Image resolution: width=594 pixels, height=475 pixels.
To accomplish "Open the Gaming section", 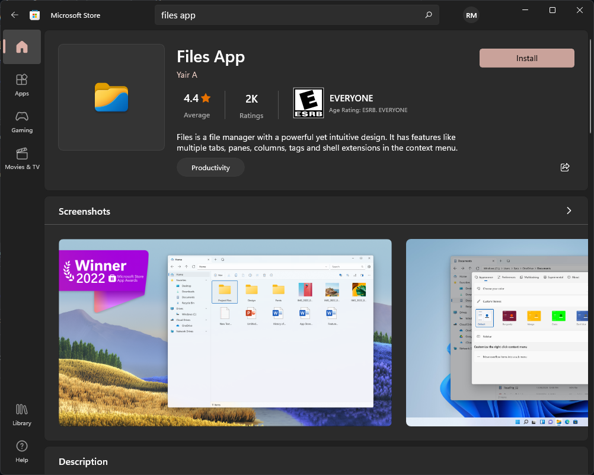I will pos(22,122).
